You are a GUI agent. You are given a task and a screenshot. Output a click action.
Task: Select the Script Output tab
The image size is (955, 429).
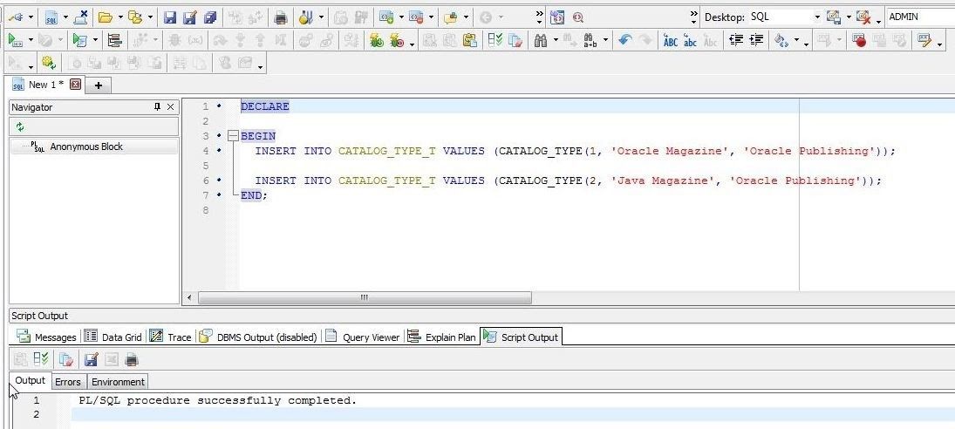click(521, 337)
